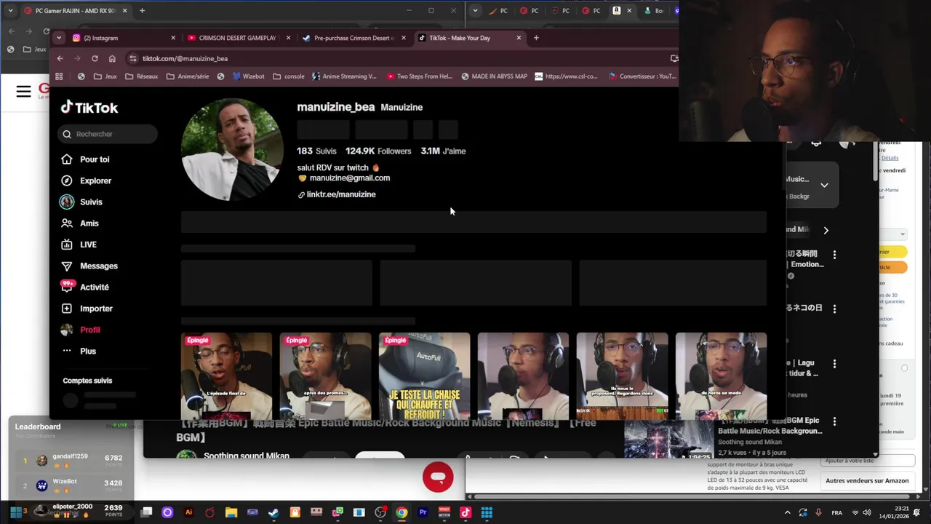Screen dimensions: 931x524
Task: Open a new tab in TikTok window
Action: point(536,38)
